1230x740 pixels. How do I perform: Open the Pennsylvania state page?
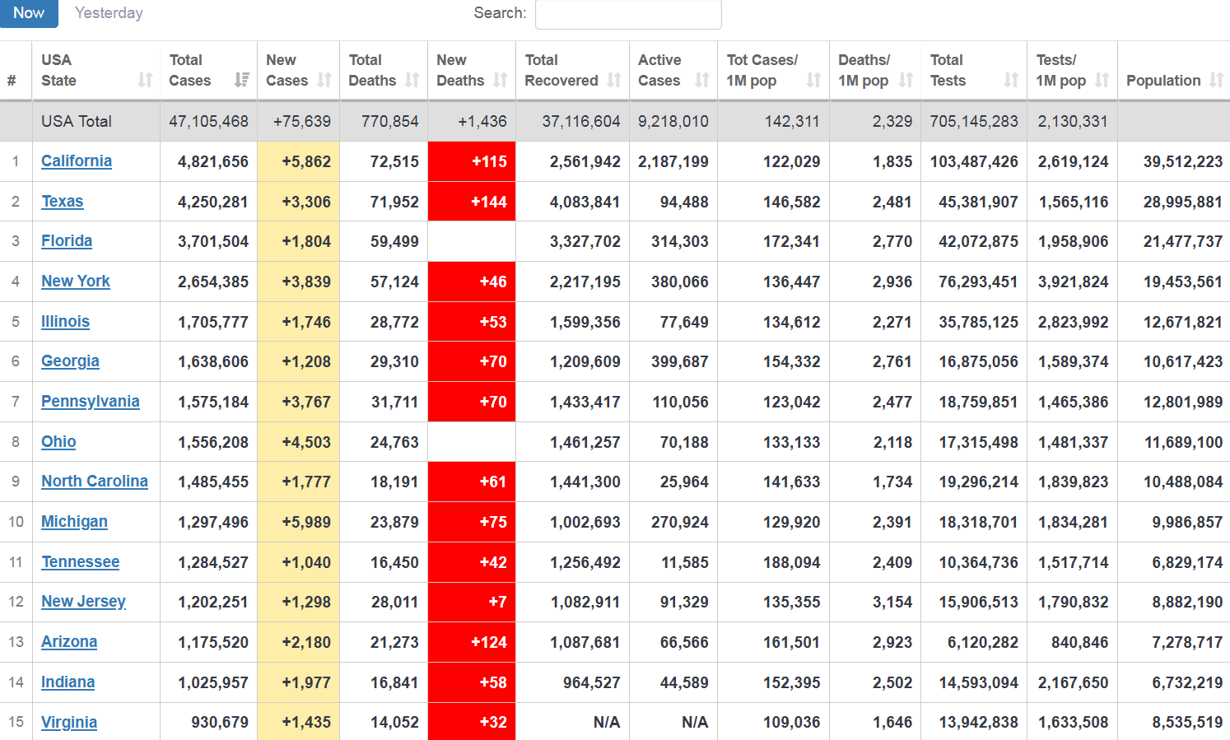[91, 402]
